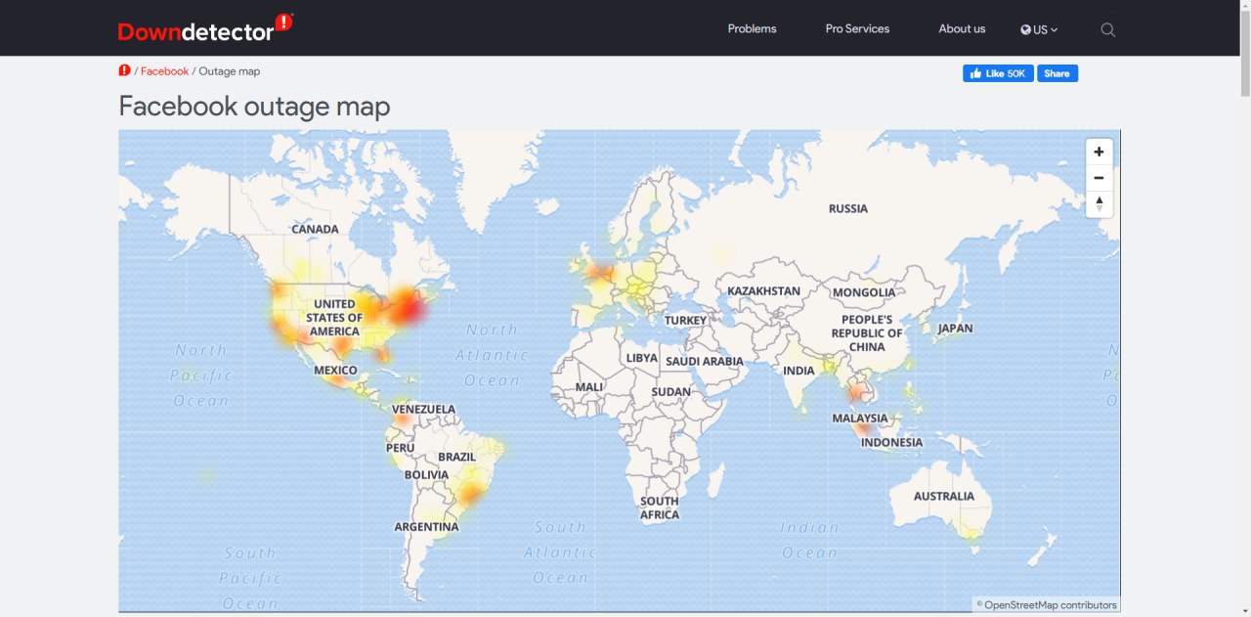1251x617 pixels.
Task: Zoom out the map with minus button
Action: (x=1100, y=178)
